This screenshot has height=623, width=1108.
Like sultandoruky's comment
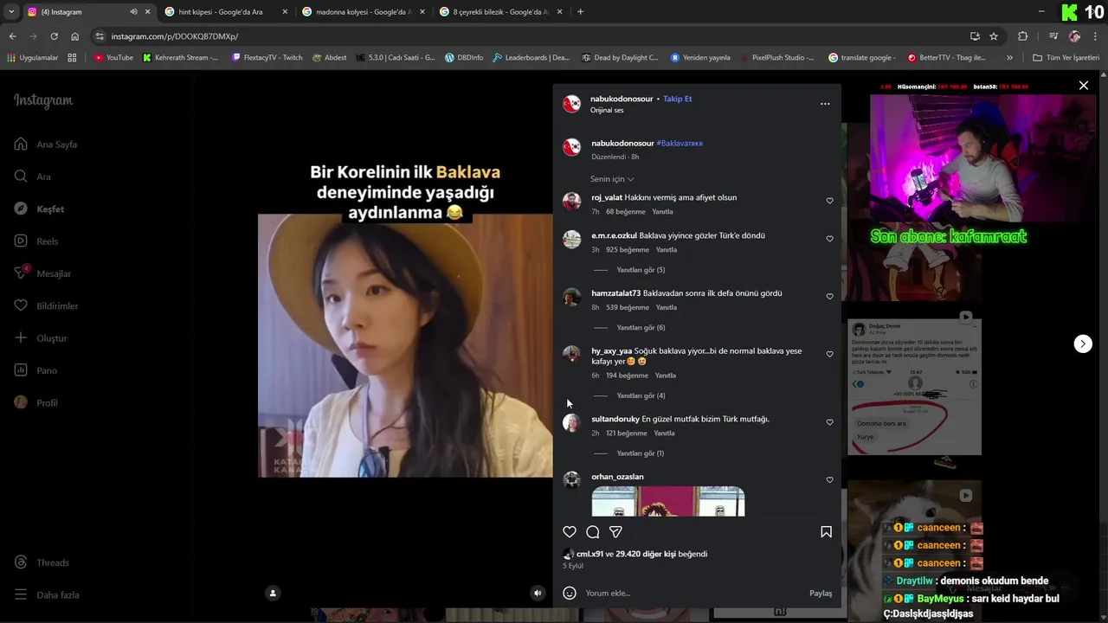829,422
